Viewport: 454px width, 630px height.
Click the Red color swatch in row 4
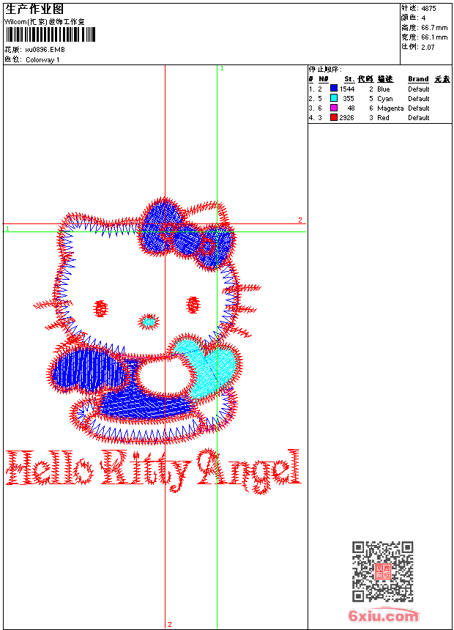pos(333,117)
